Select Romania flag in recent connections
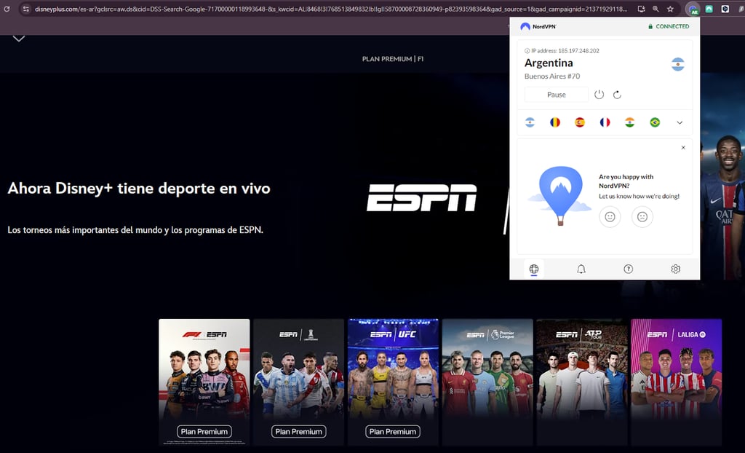Screen dimensions: 745x453 pyautogui.click(x=555, y=122)
